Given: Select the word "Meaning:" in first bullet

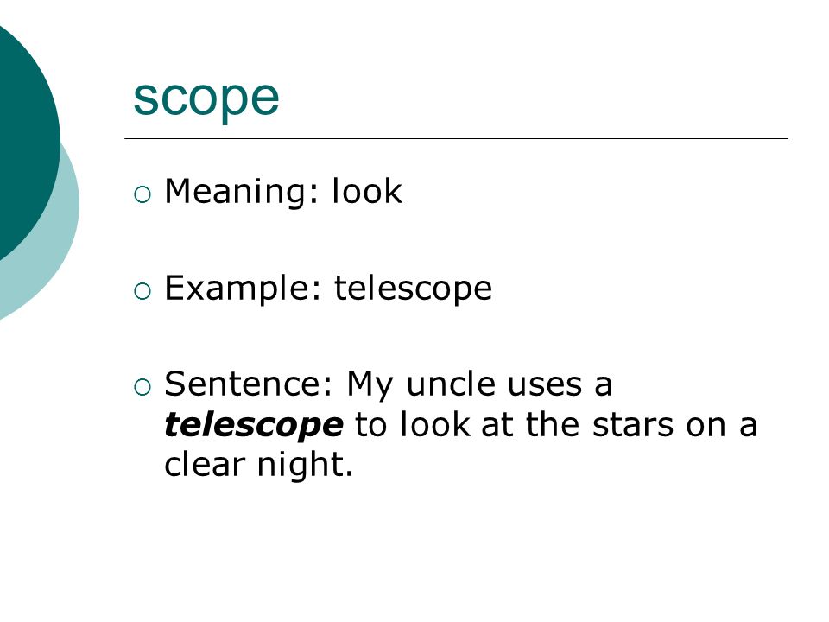Looking at the screenshot, I should click(242, 192).
